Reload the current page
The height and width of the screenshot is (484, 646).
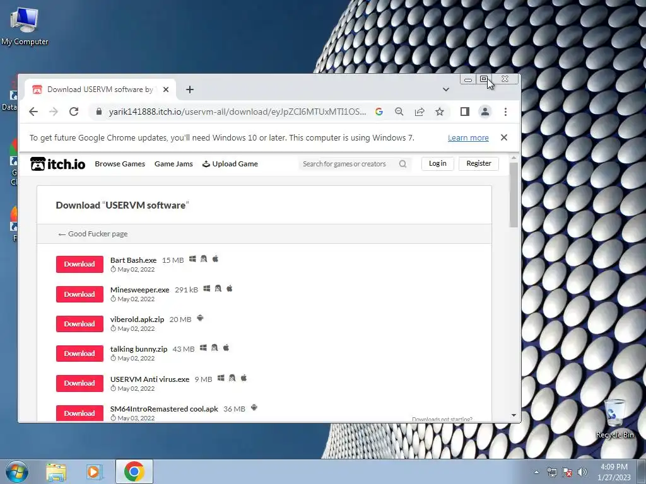tap(74, 112)
